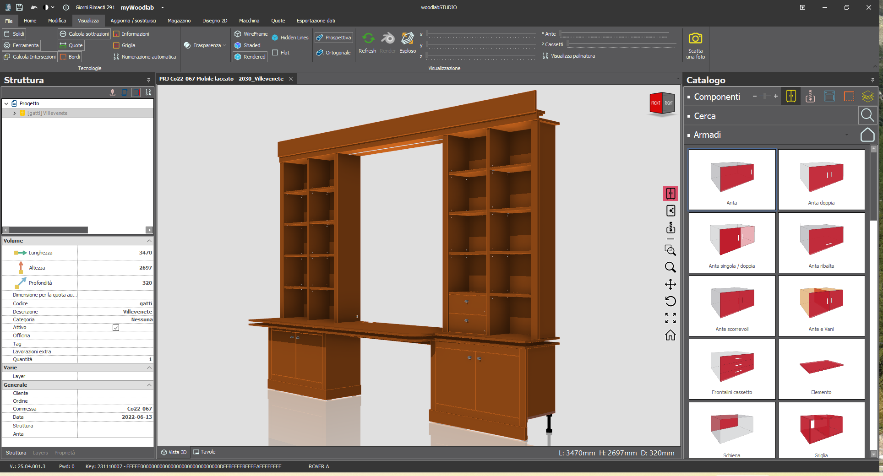Activate the WireFrame view mode
This screenshot has width=883, height=476.
coord(251,33)
